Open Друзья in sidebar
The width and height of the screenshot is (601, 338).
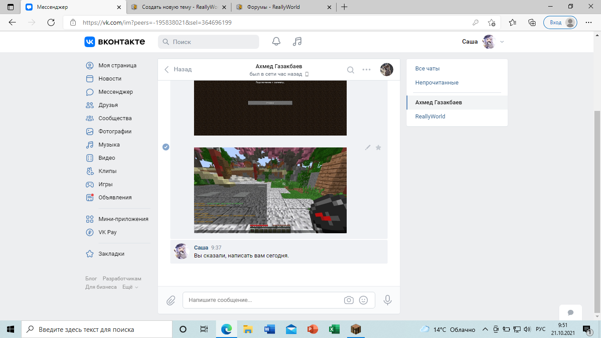point(102,105)
